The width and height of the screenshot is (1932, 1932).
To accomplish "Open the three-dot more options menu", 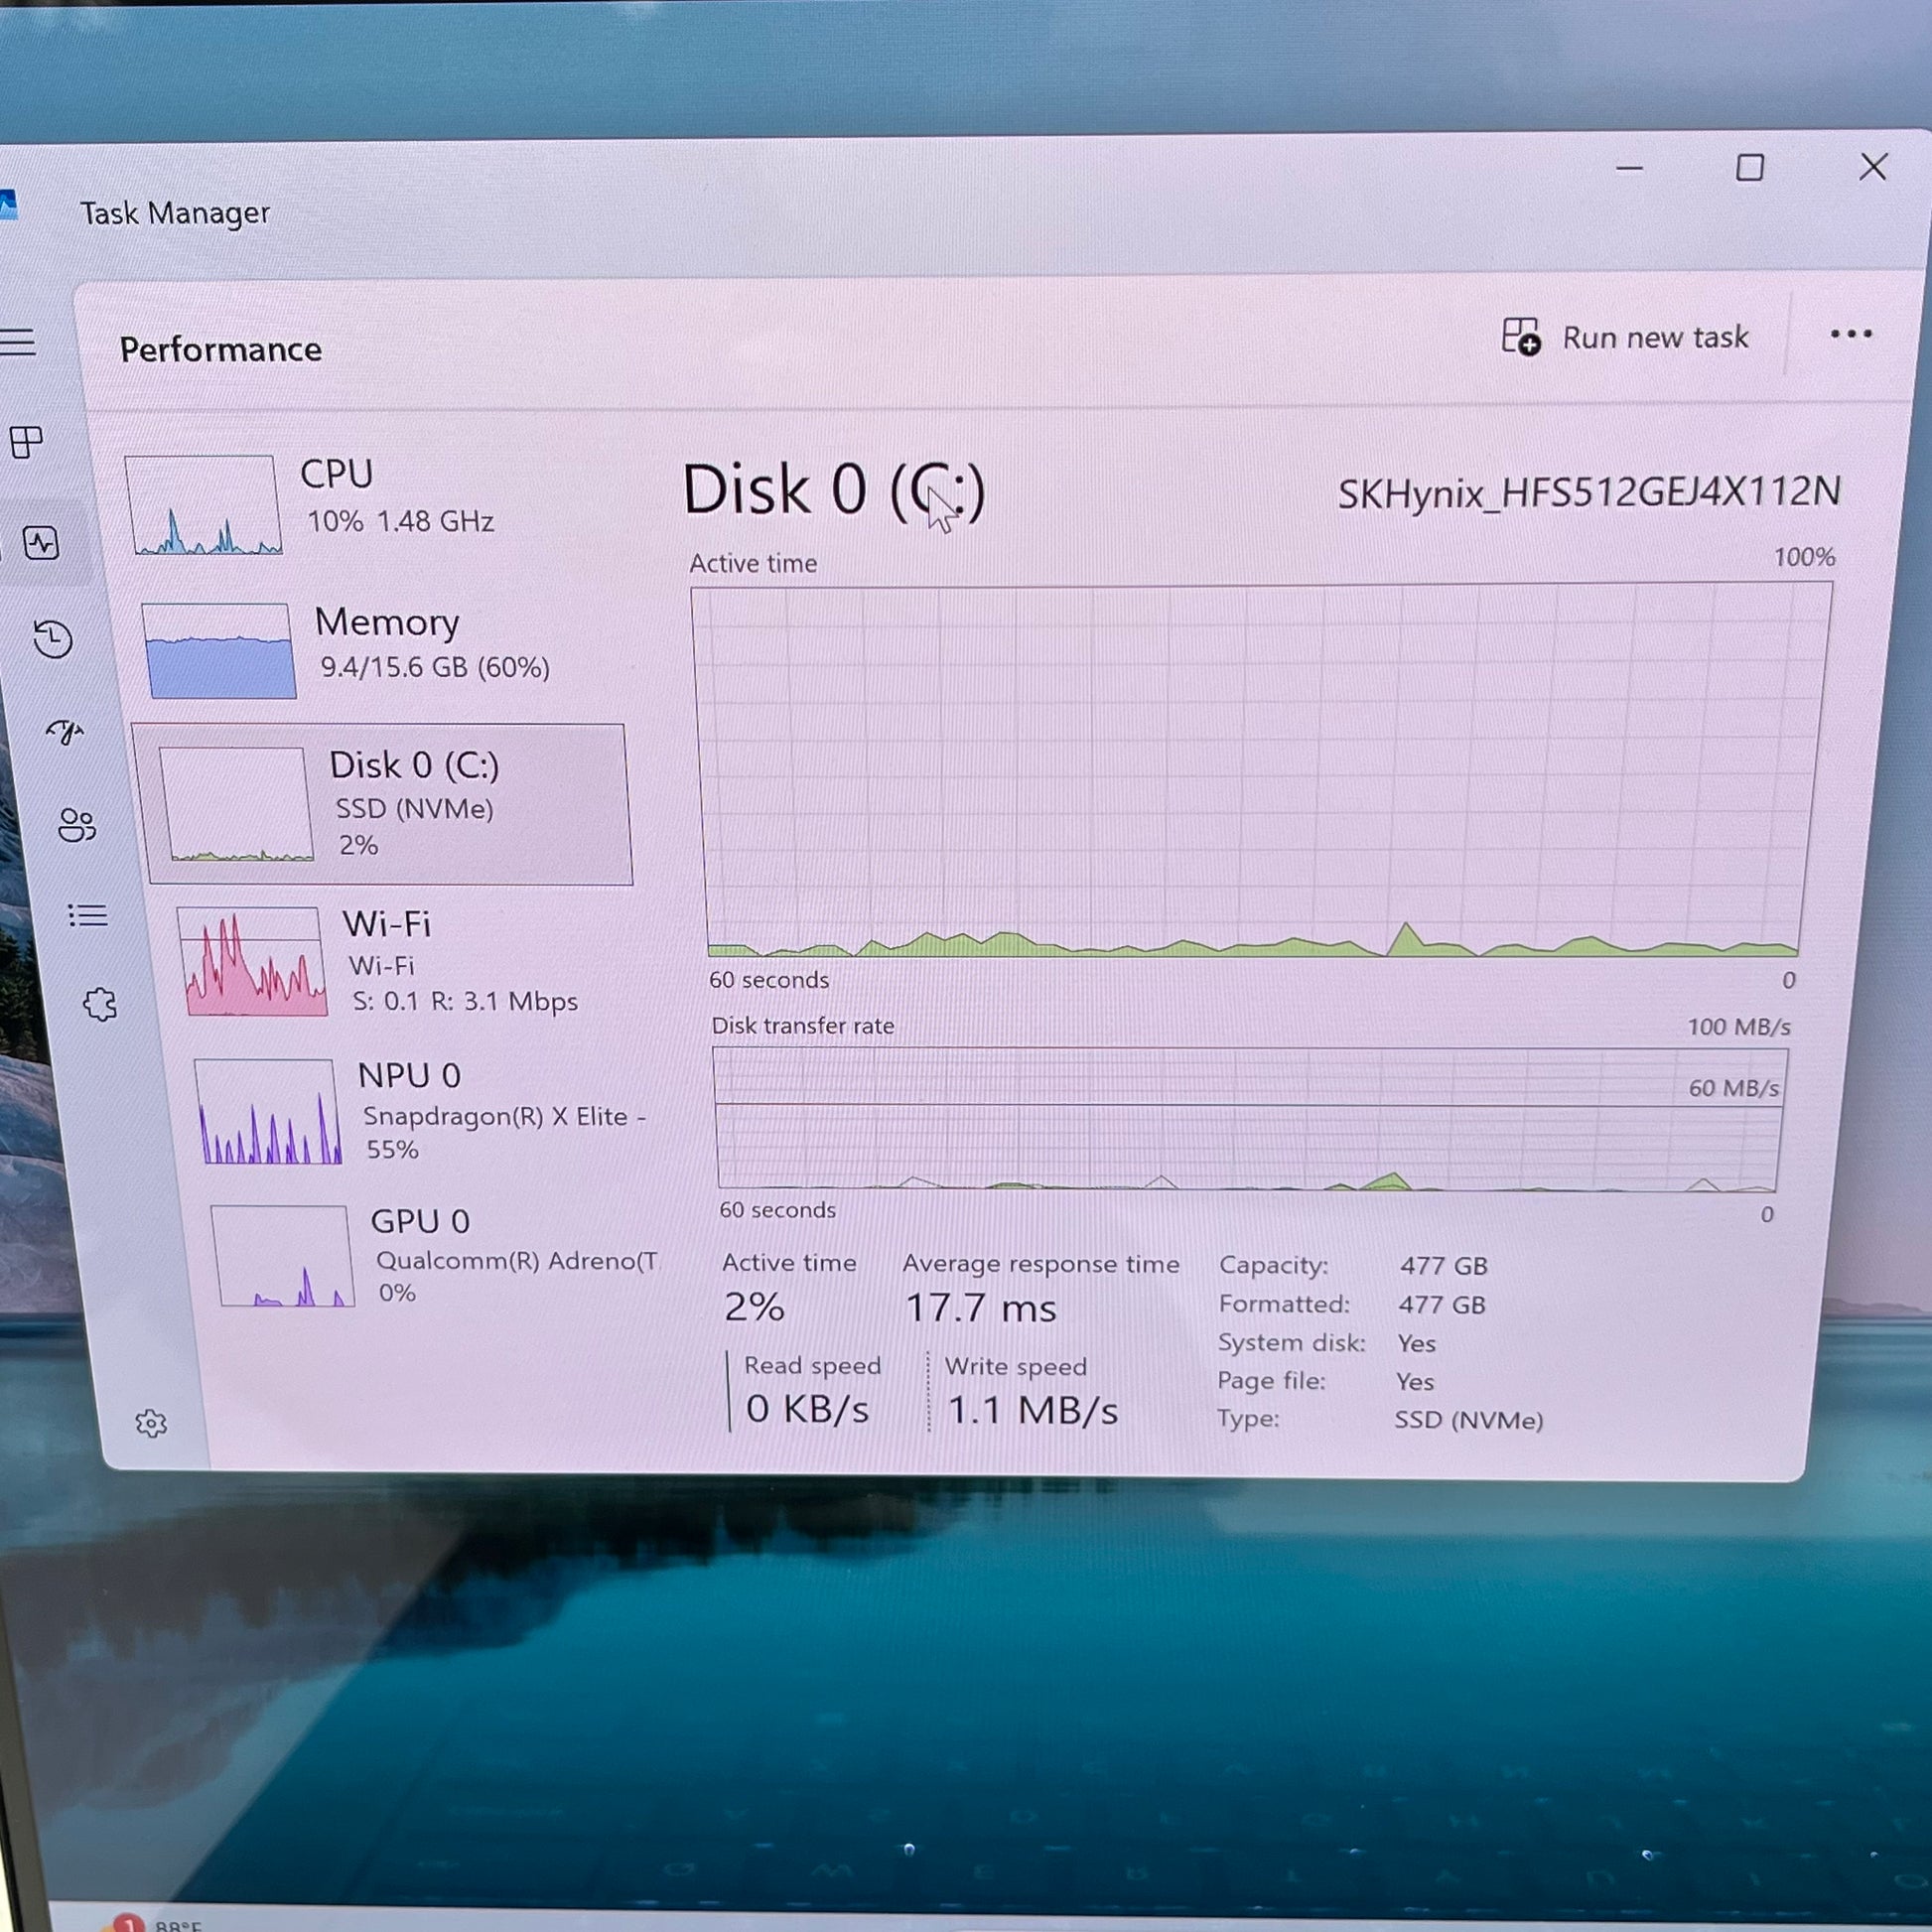I will point(1850,334).
